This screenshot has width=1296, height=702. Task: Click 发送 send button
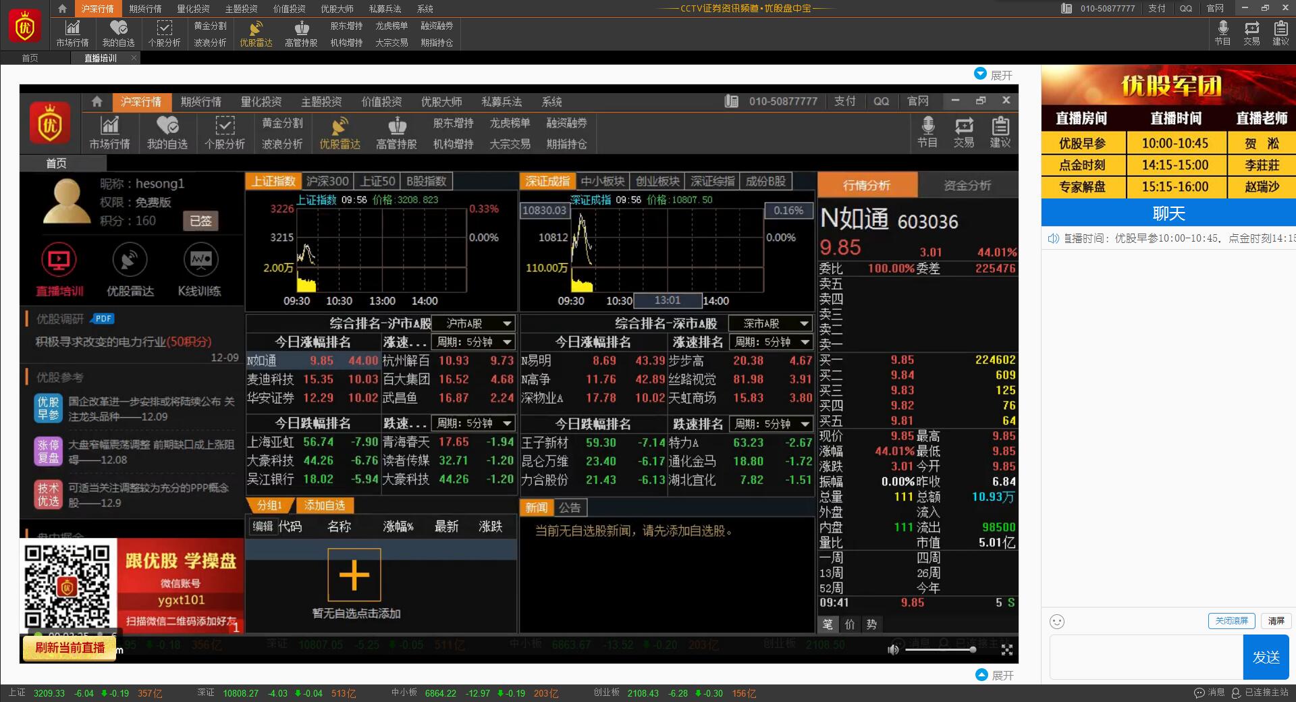tap(1266, 657)
